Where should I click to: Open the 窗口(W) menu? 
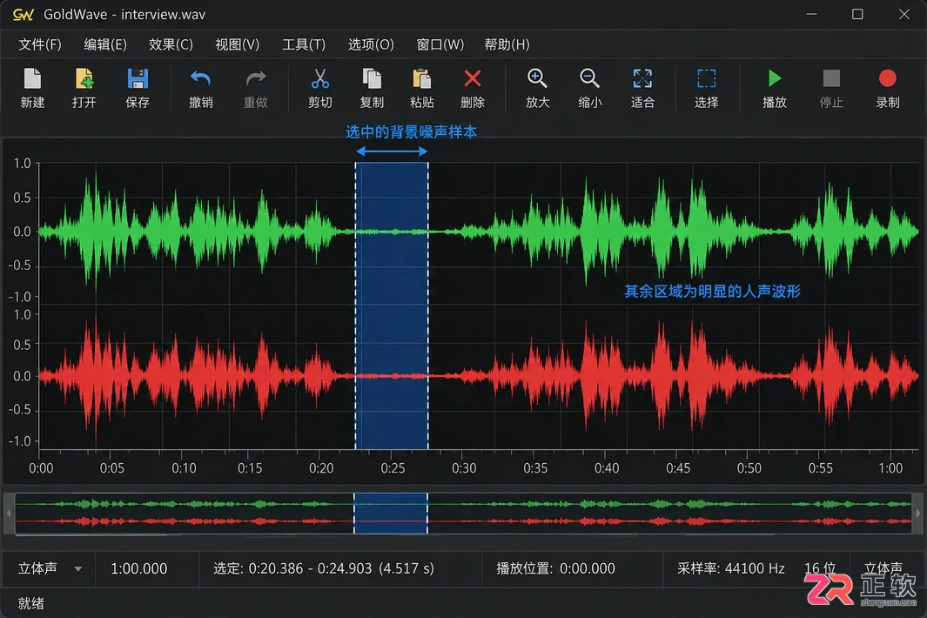coord(440,44)
